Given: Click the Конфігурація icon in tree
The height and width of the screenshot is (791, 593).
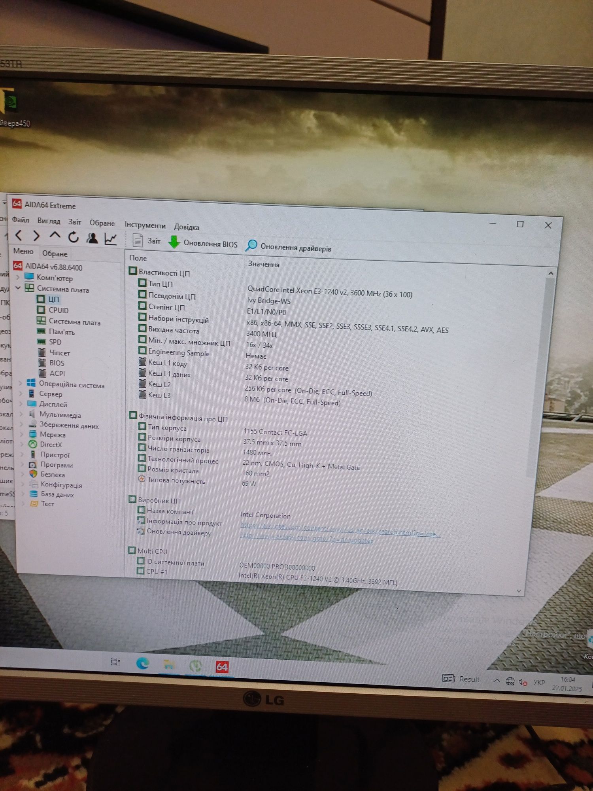Looking at the screenshot, I should (34, 484).
